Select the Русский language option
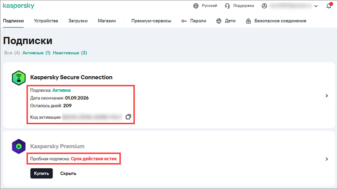 tap(209, 6)
